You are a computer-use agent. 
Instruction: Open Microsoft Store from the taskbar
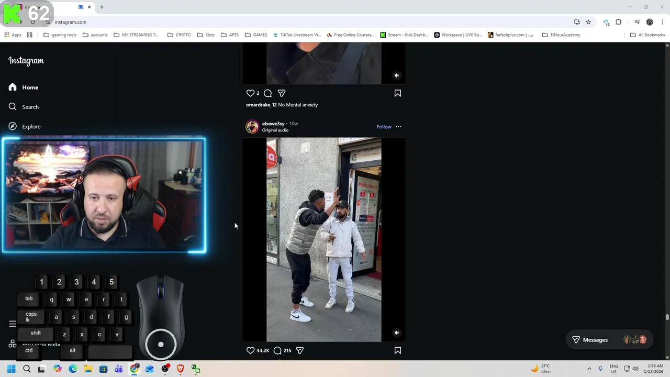(103, 369)
